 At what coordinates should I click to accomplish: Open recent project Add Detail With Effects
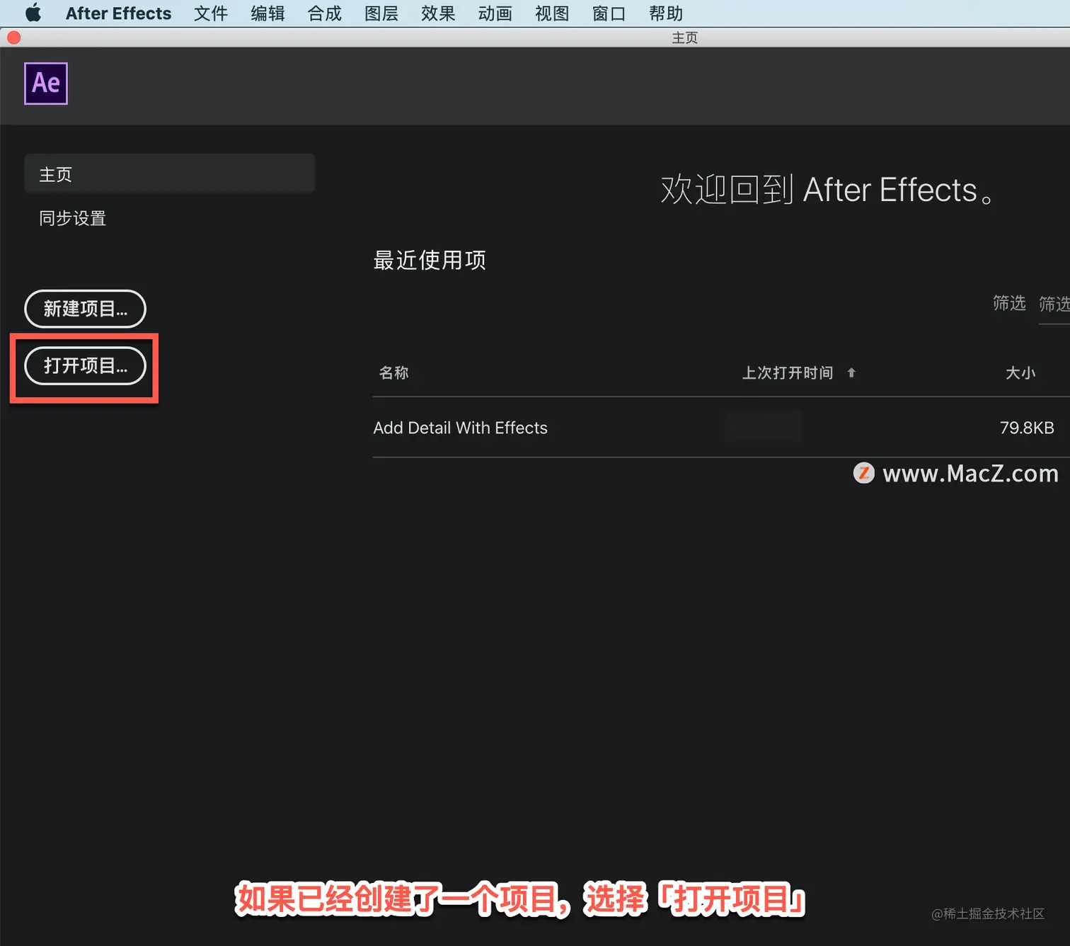pos(460,428)
